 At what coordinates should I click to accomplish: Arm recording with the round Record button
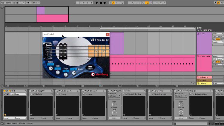(105, 3)
